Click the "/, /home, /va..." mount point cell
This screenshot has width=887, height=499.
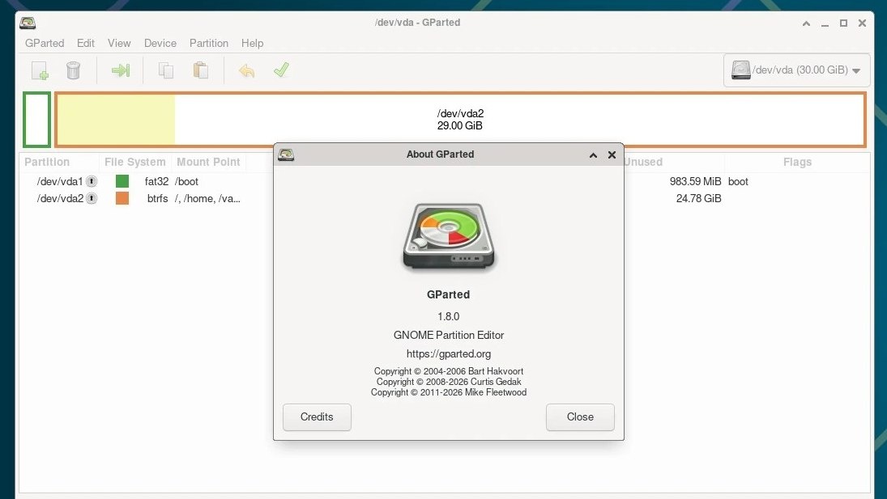tap(207, 198)
